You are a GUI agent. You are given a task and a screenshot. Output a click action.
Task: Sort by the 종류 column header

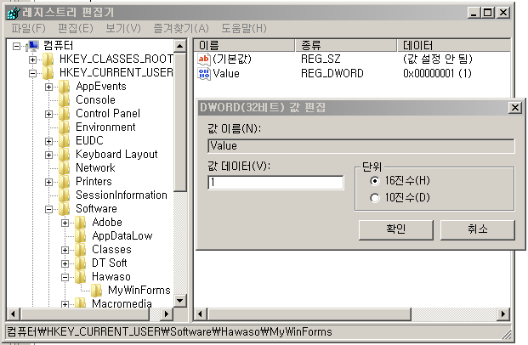(x=346, y=45)
